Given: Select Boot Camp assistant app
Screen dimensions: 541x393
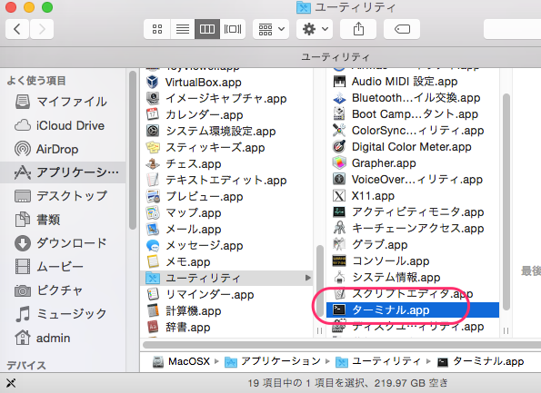Looking at the screenshot, I should point(413,114).
